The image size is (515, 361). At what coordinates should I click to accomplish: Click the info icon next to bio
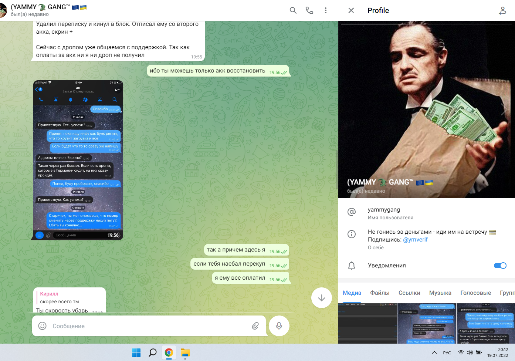[352, 234]
